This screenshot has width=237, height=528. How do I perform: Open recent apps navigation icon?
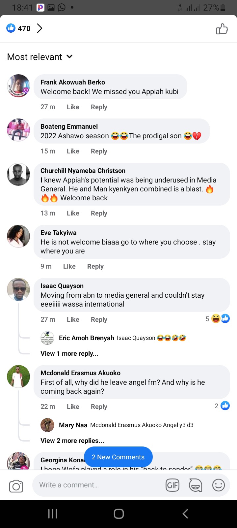coord(53,513)
